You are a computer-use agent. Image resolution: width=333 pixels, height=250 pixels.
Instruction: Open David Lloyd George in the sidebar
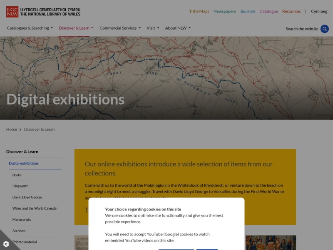pyautogui.click(x=27, y=197)
